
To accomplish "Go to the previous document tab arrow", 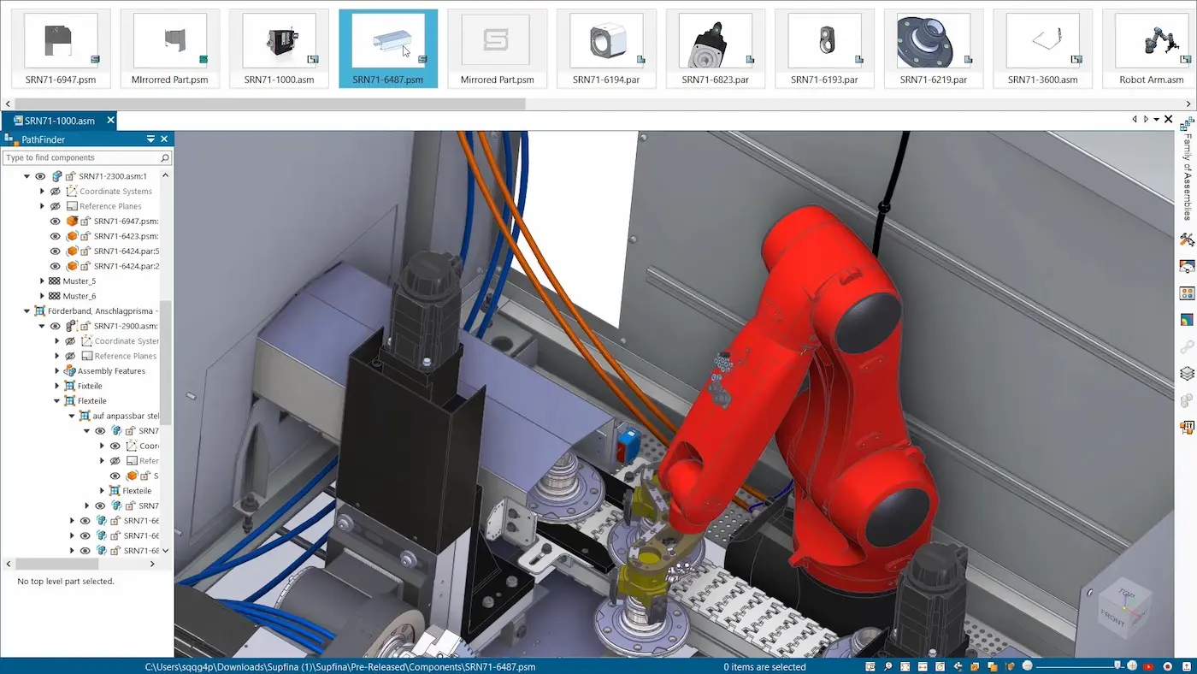I will 1135,120.
